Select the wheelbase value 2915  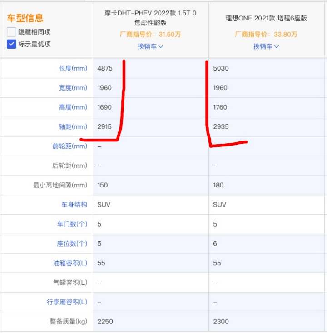click(x=104, y=127)
